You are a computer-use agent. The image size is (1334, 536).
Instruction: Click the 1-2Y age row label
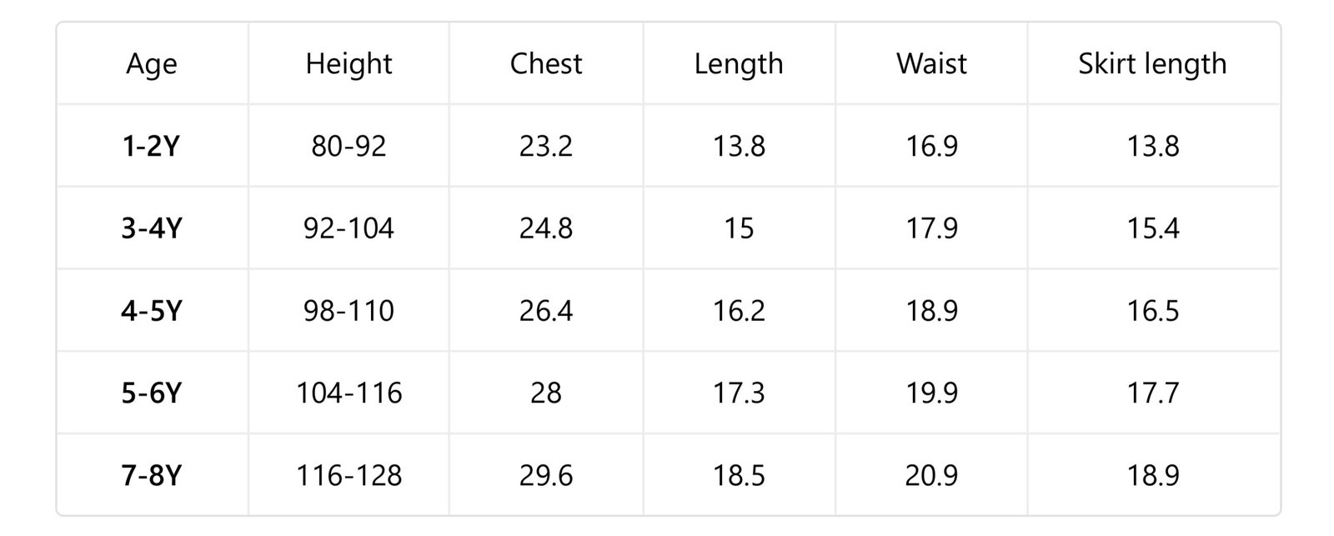click(x=152, y=146)
